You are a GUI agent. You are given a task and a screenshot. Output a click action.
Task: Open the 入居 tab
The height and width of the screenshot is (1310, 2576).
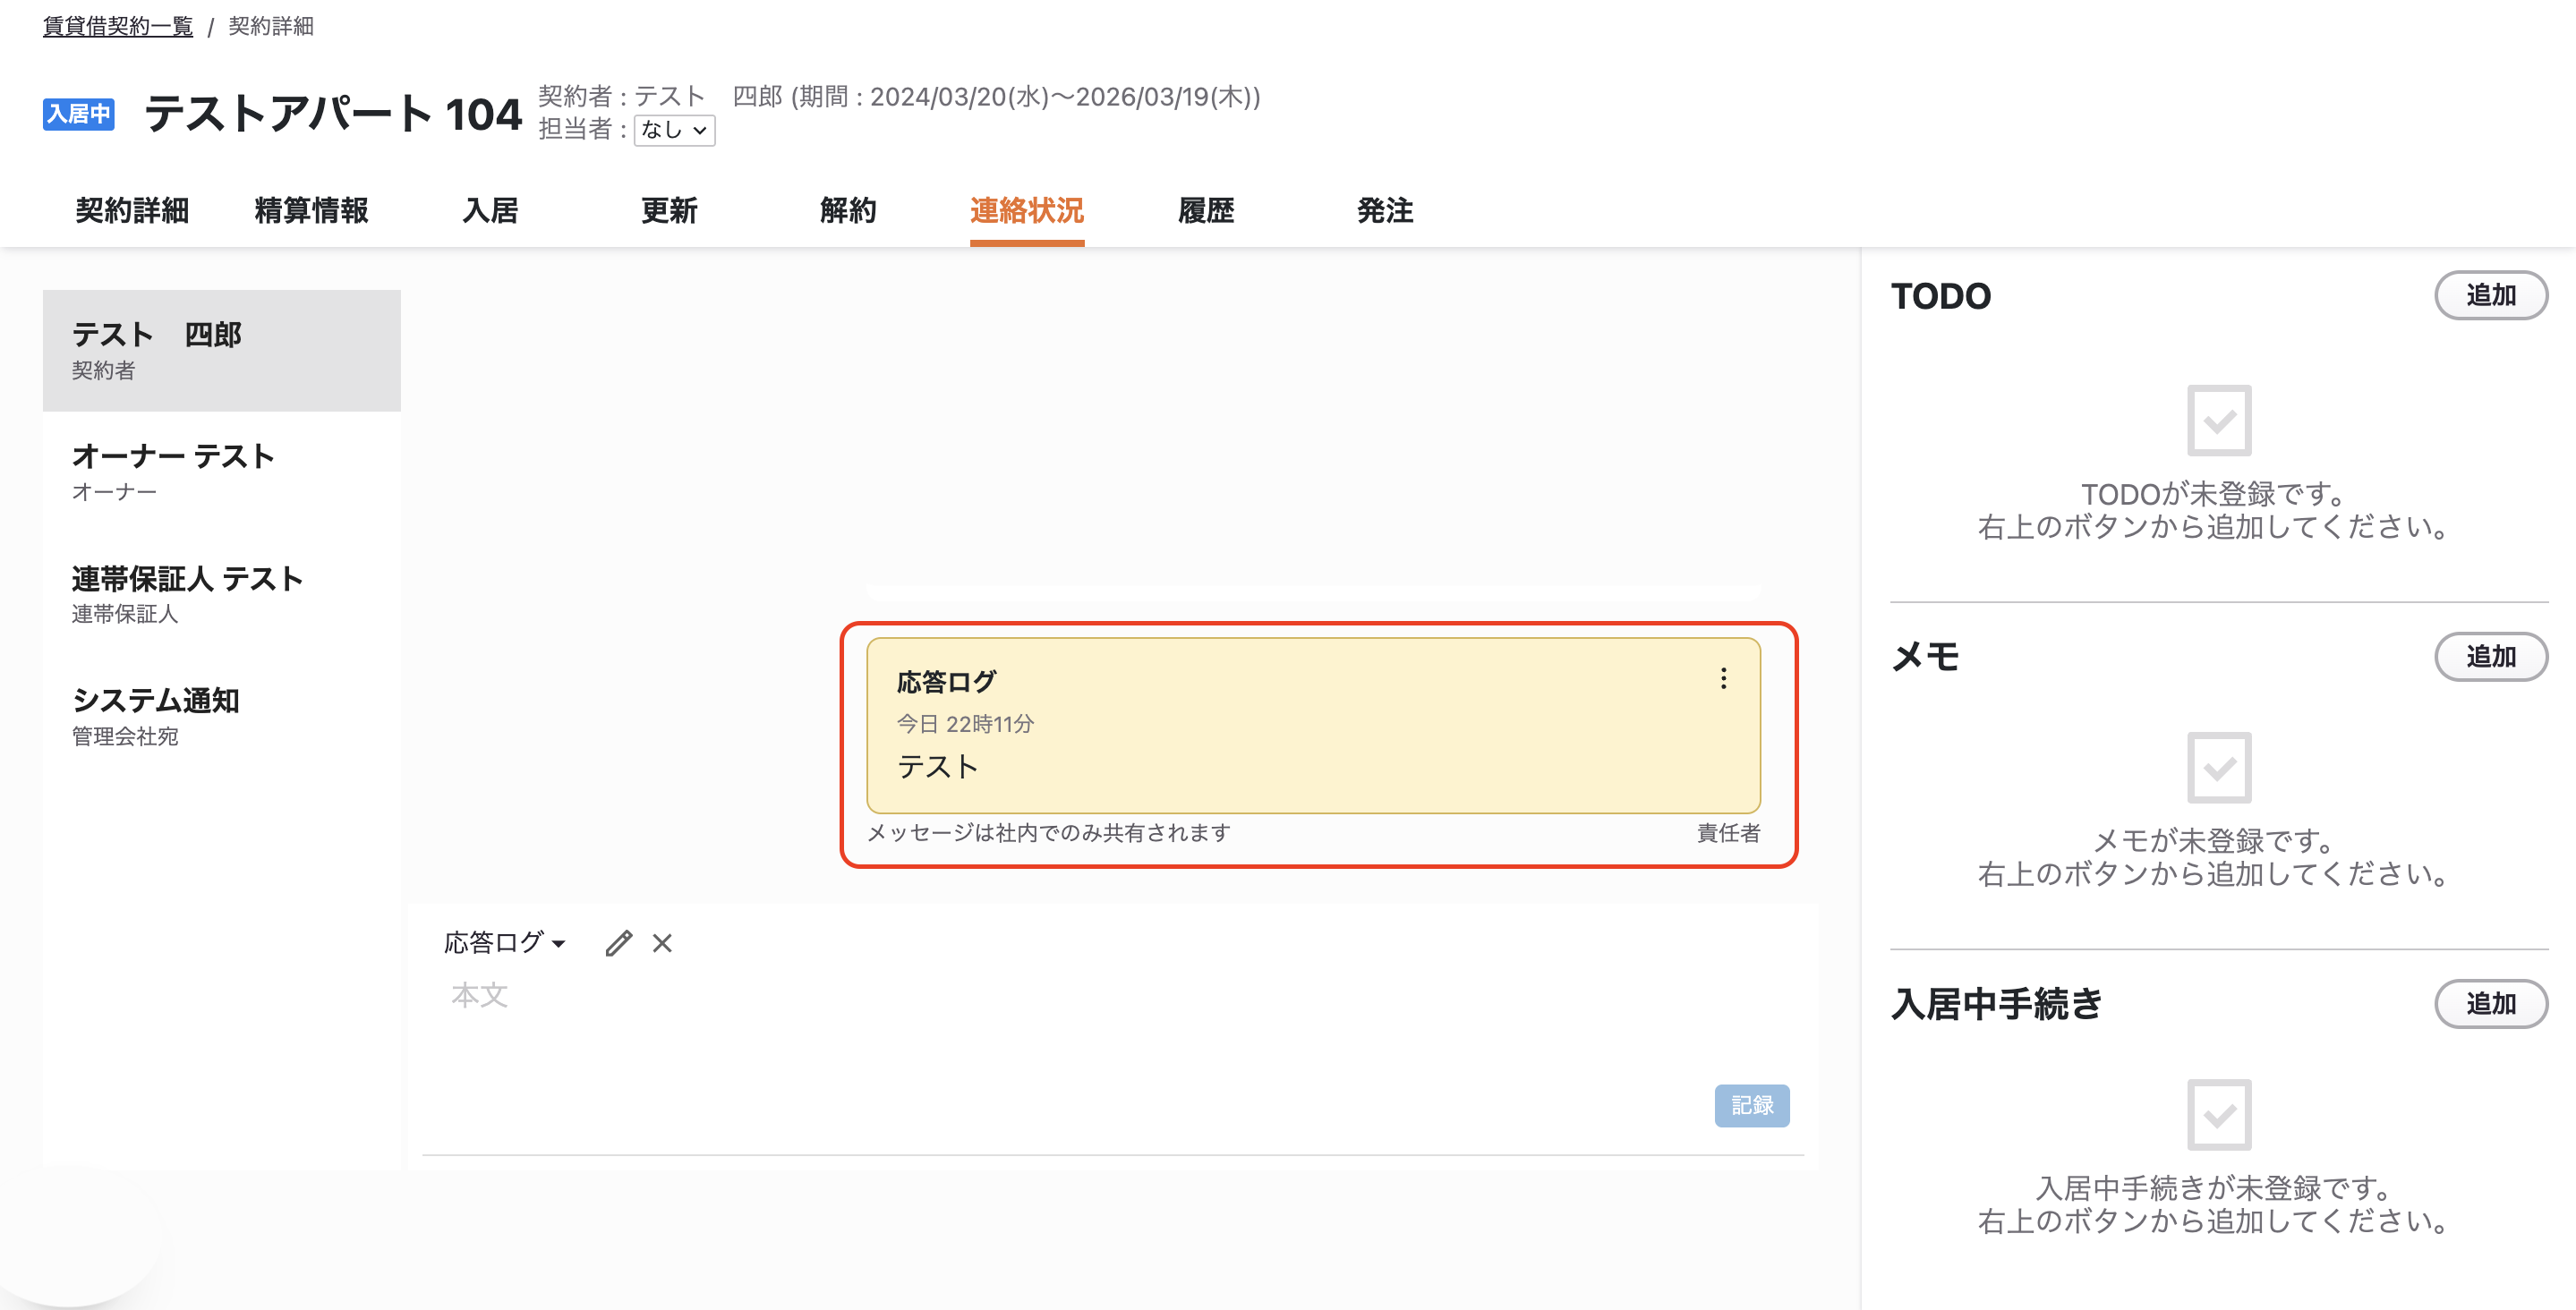point(490,210)
